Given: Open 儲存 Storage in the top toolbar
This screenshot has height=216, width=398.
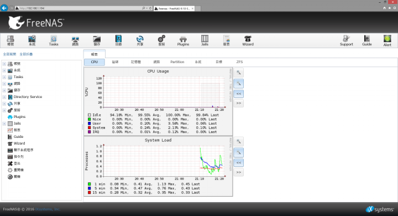Looking at the screenshot, I should click(x=97, y=40).
